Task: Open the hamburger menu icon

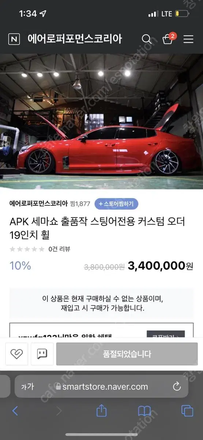Action: [x=188, y=39]
